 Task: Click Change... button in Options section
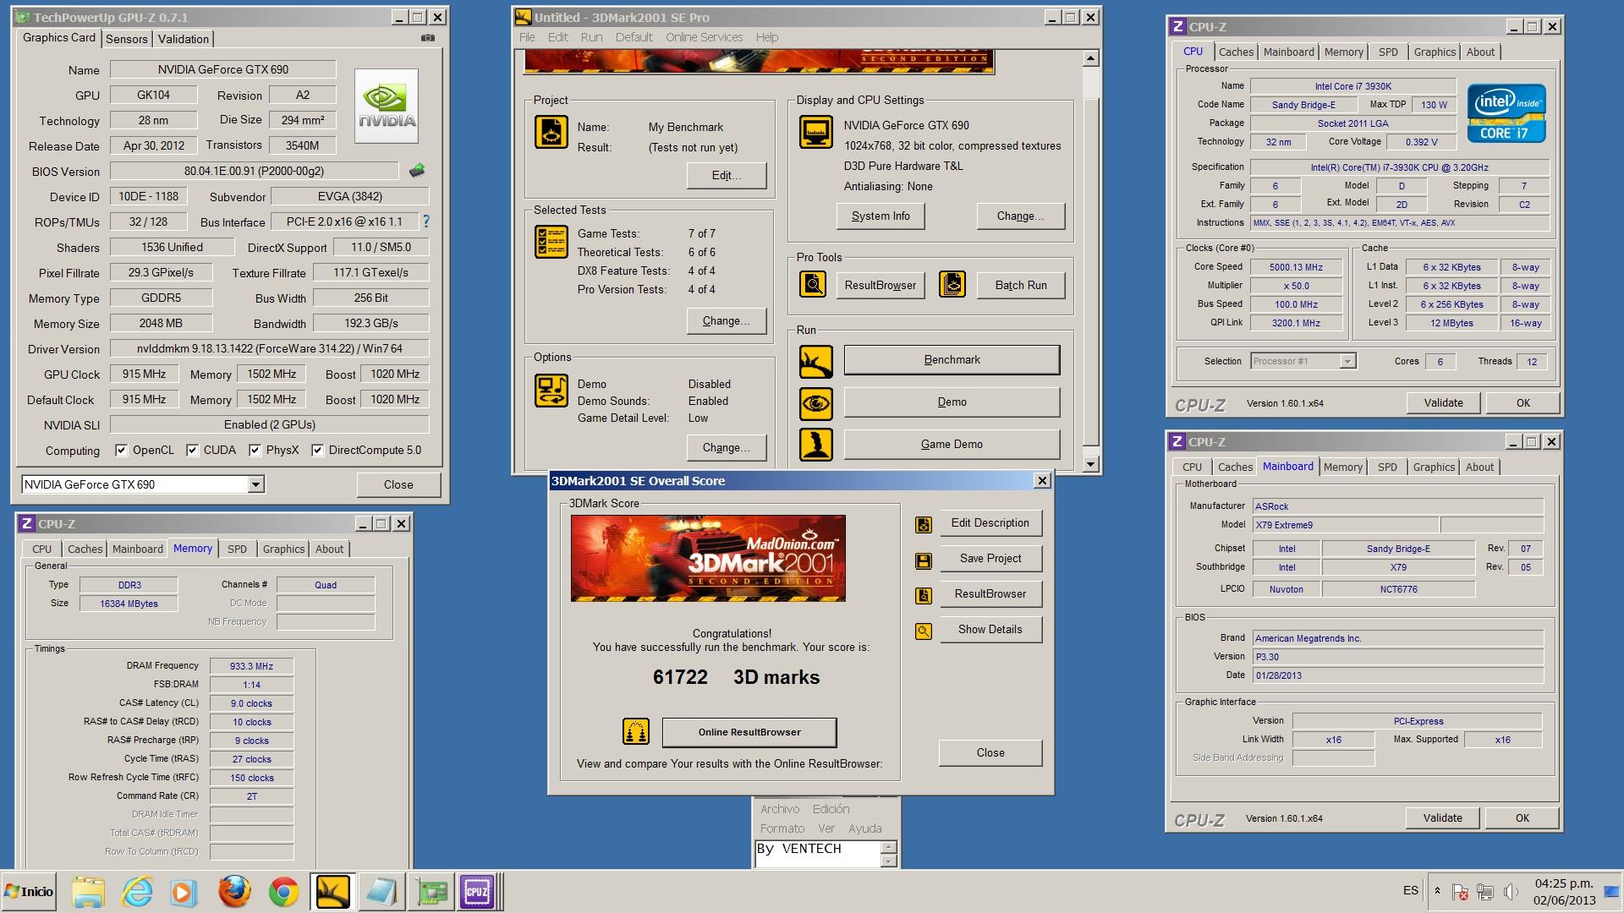point(727,447)
